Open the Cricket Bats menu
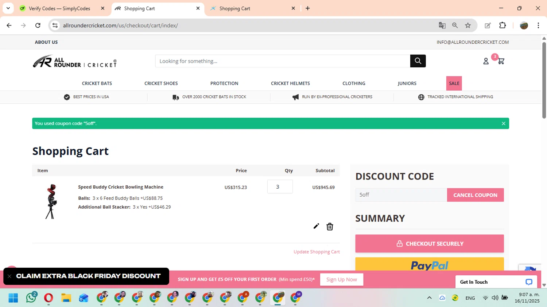The image size is (547, 307). point(97,83)
